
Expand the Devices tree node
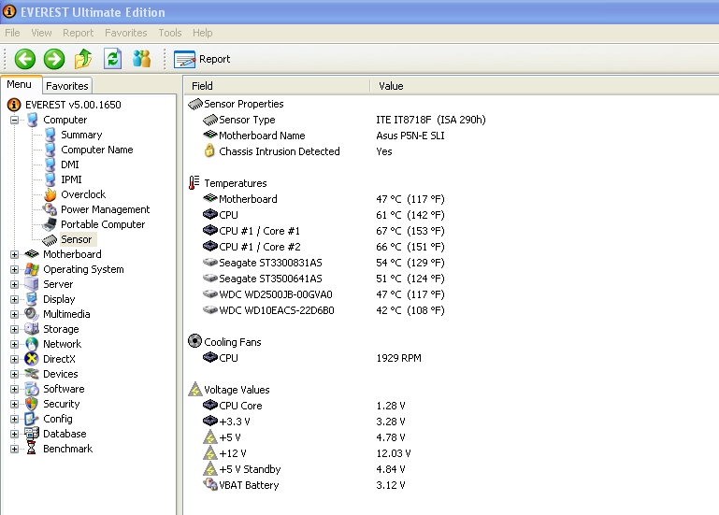[x=14, y=374]
